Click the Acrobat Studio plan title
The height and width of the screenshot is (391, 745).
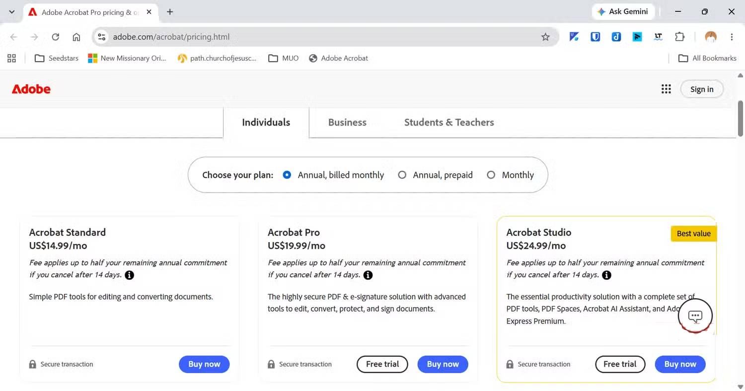coord(539,232)
